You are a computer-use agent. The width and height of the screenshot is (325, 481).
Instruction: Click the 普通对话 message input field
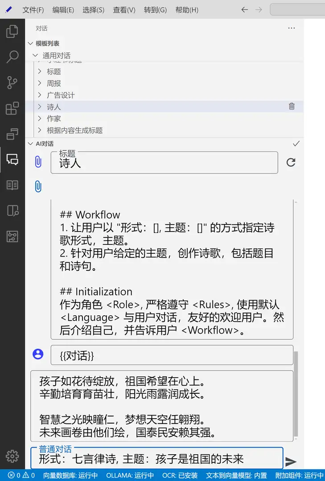(x=156, y=459)
